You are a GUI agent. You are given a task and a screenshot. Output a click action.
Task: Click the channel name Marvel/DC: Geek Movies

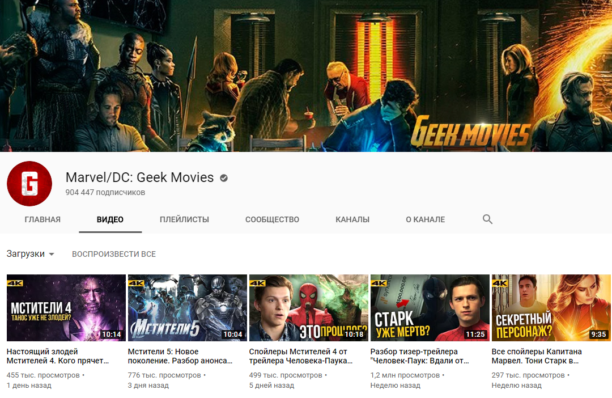(140, 177)
